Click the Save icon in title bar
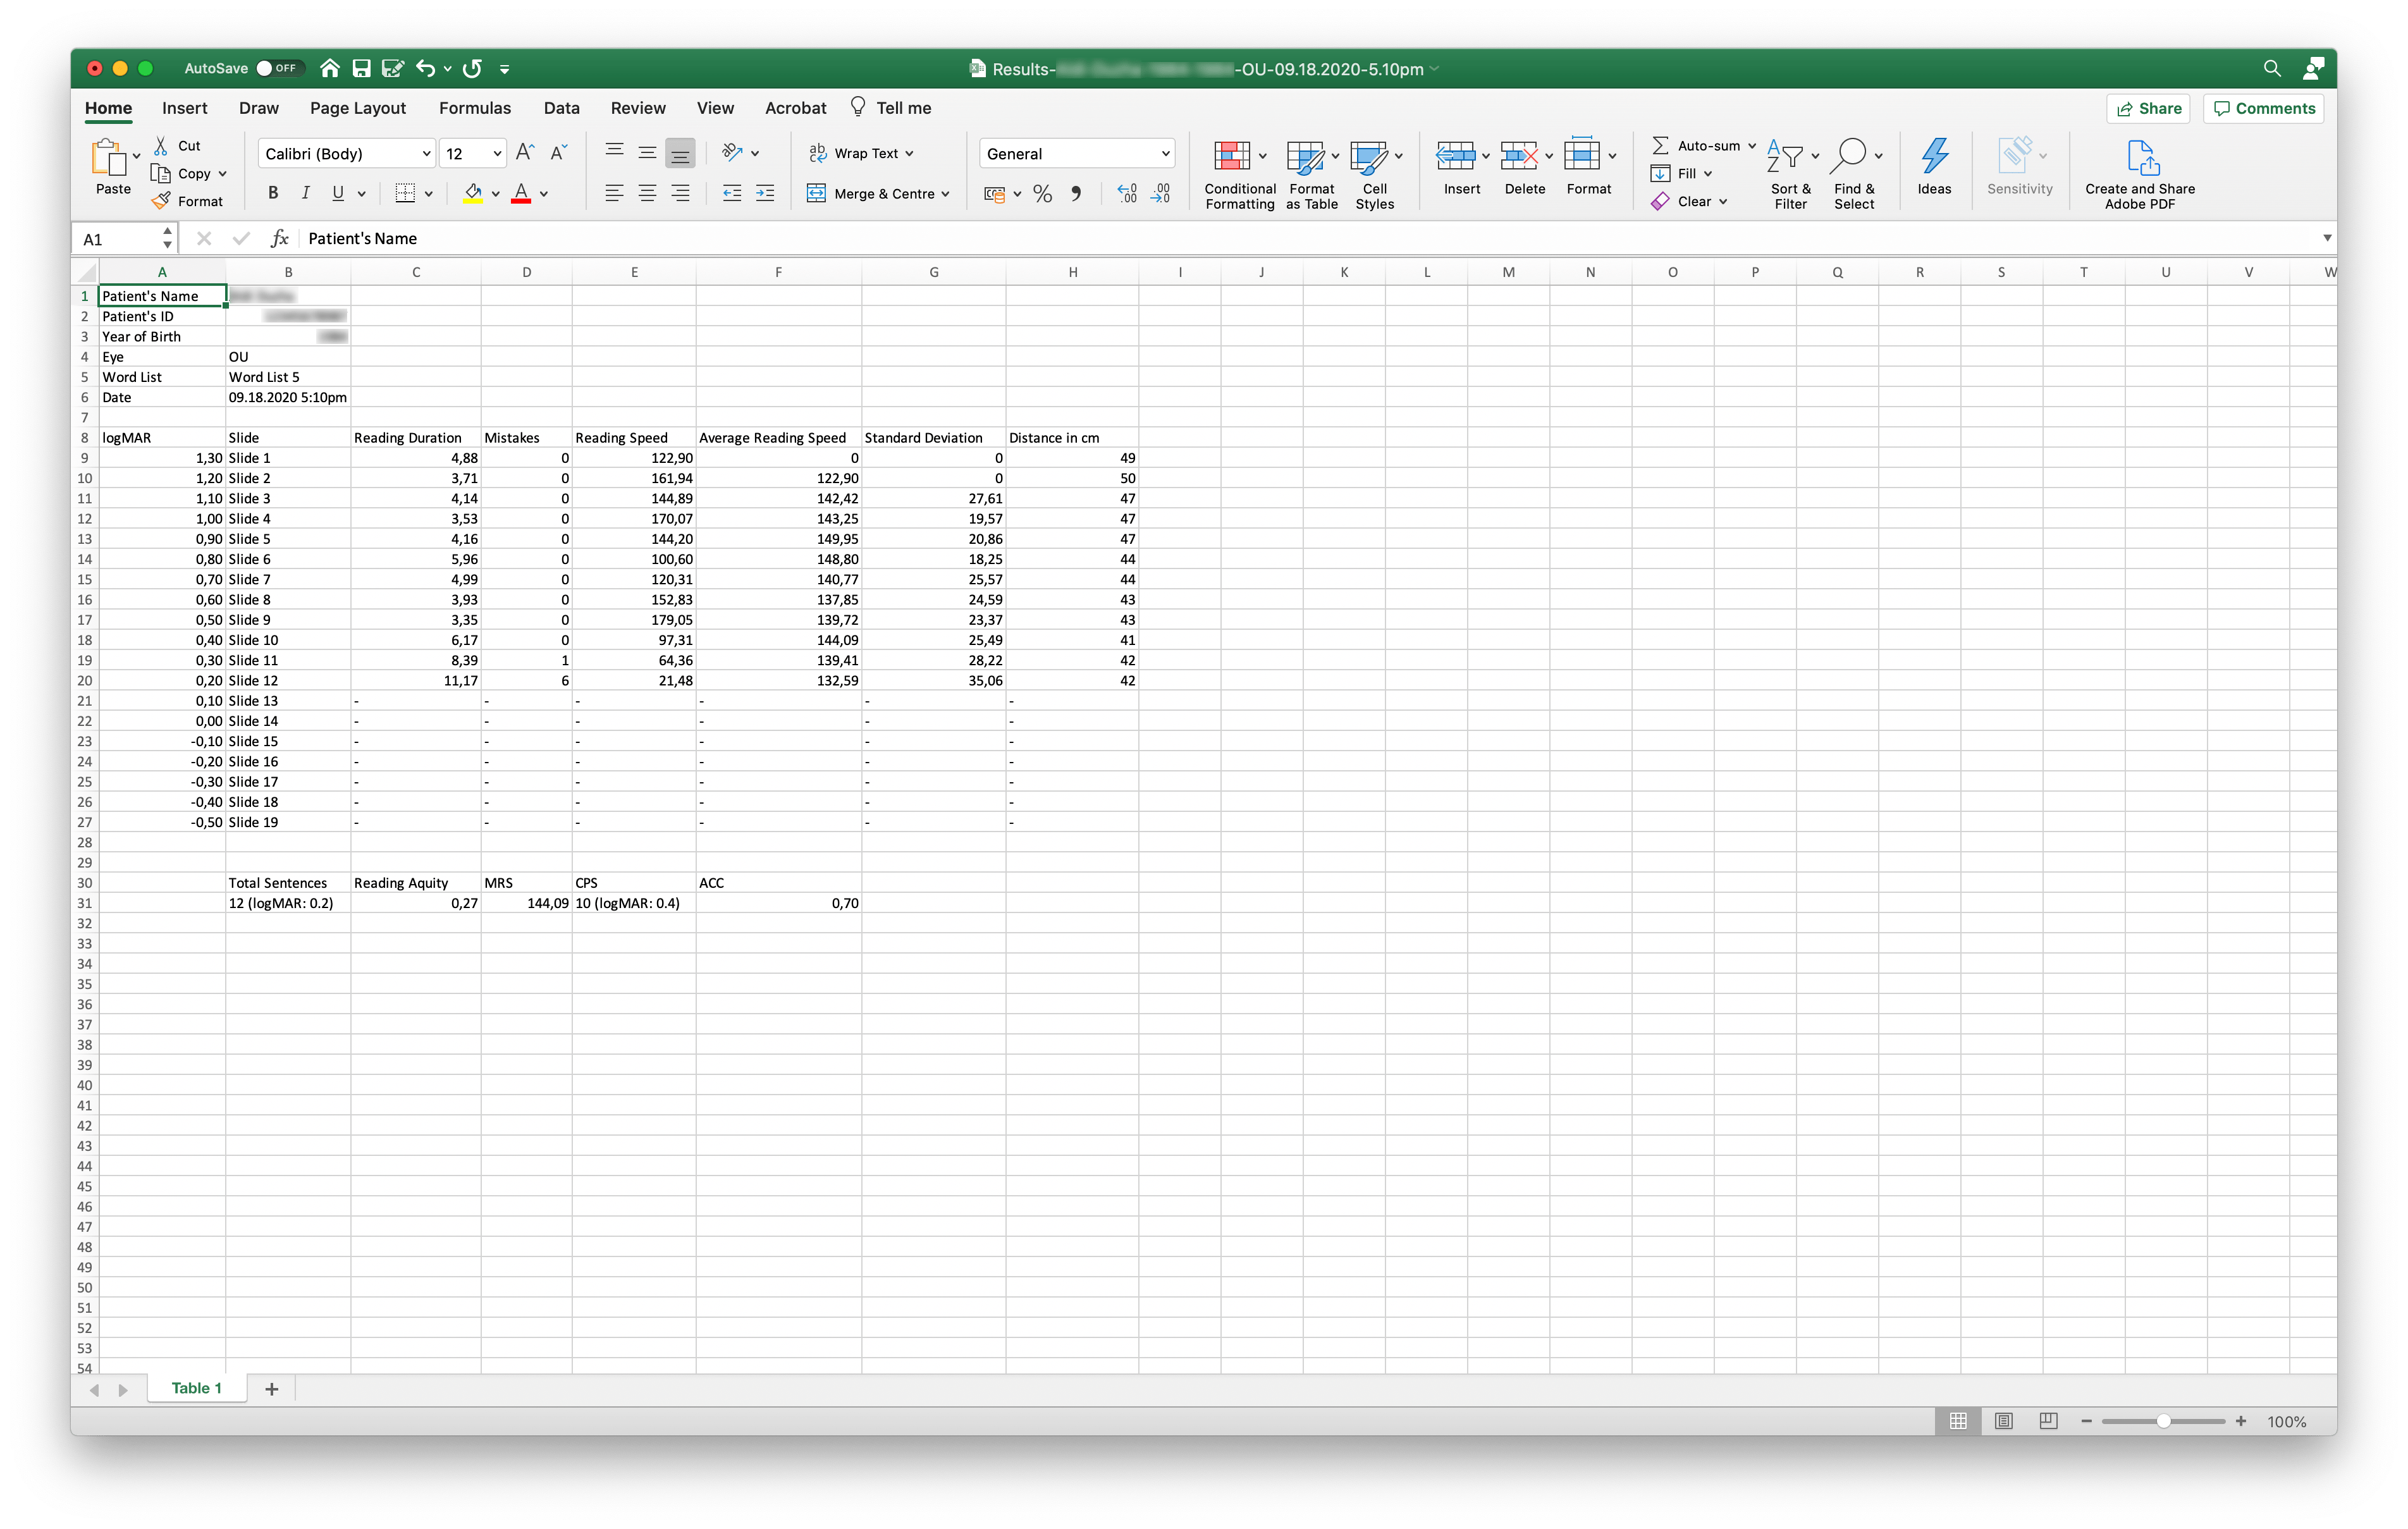Screen dimensions: 2408x1529 pyautogui.click(x=362, y=69)
